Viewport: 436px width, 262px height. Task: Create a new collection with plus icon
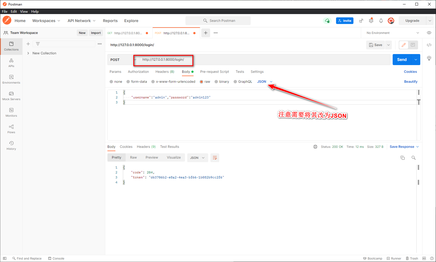pos(28,44)
